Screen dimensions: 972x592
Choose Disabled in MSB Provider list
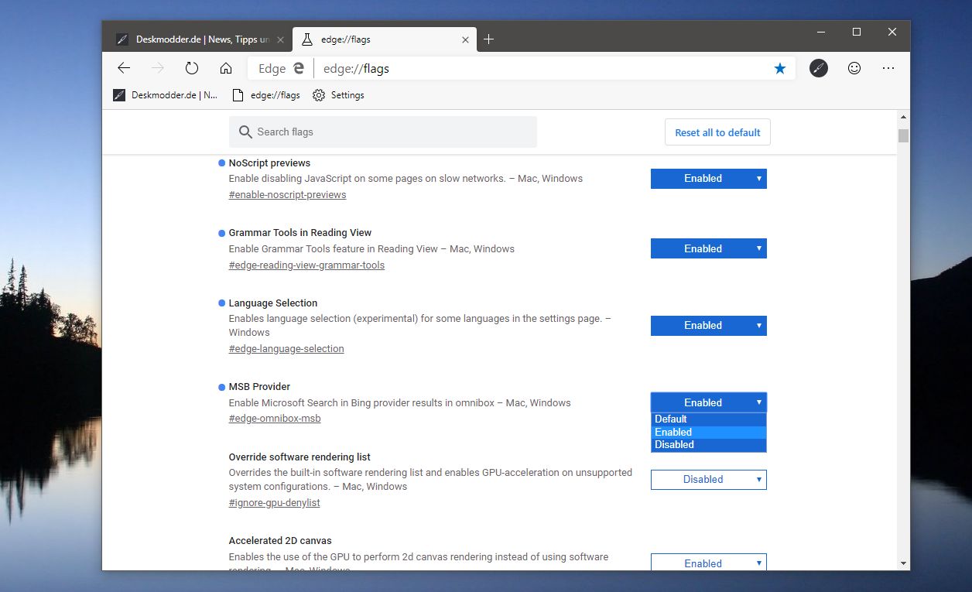pyautogui.click(x=709, y=445)
